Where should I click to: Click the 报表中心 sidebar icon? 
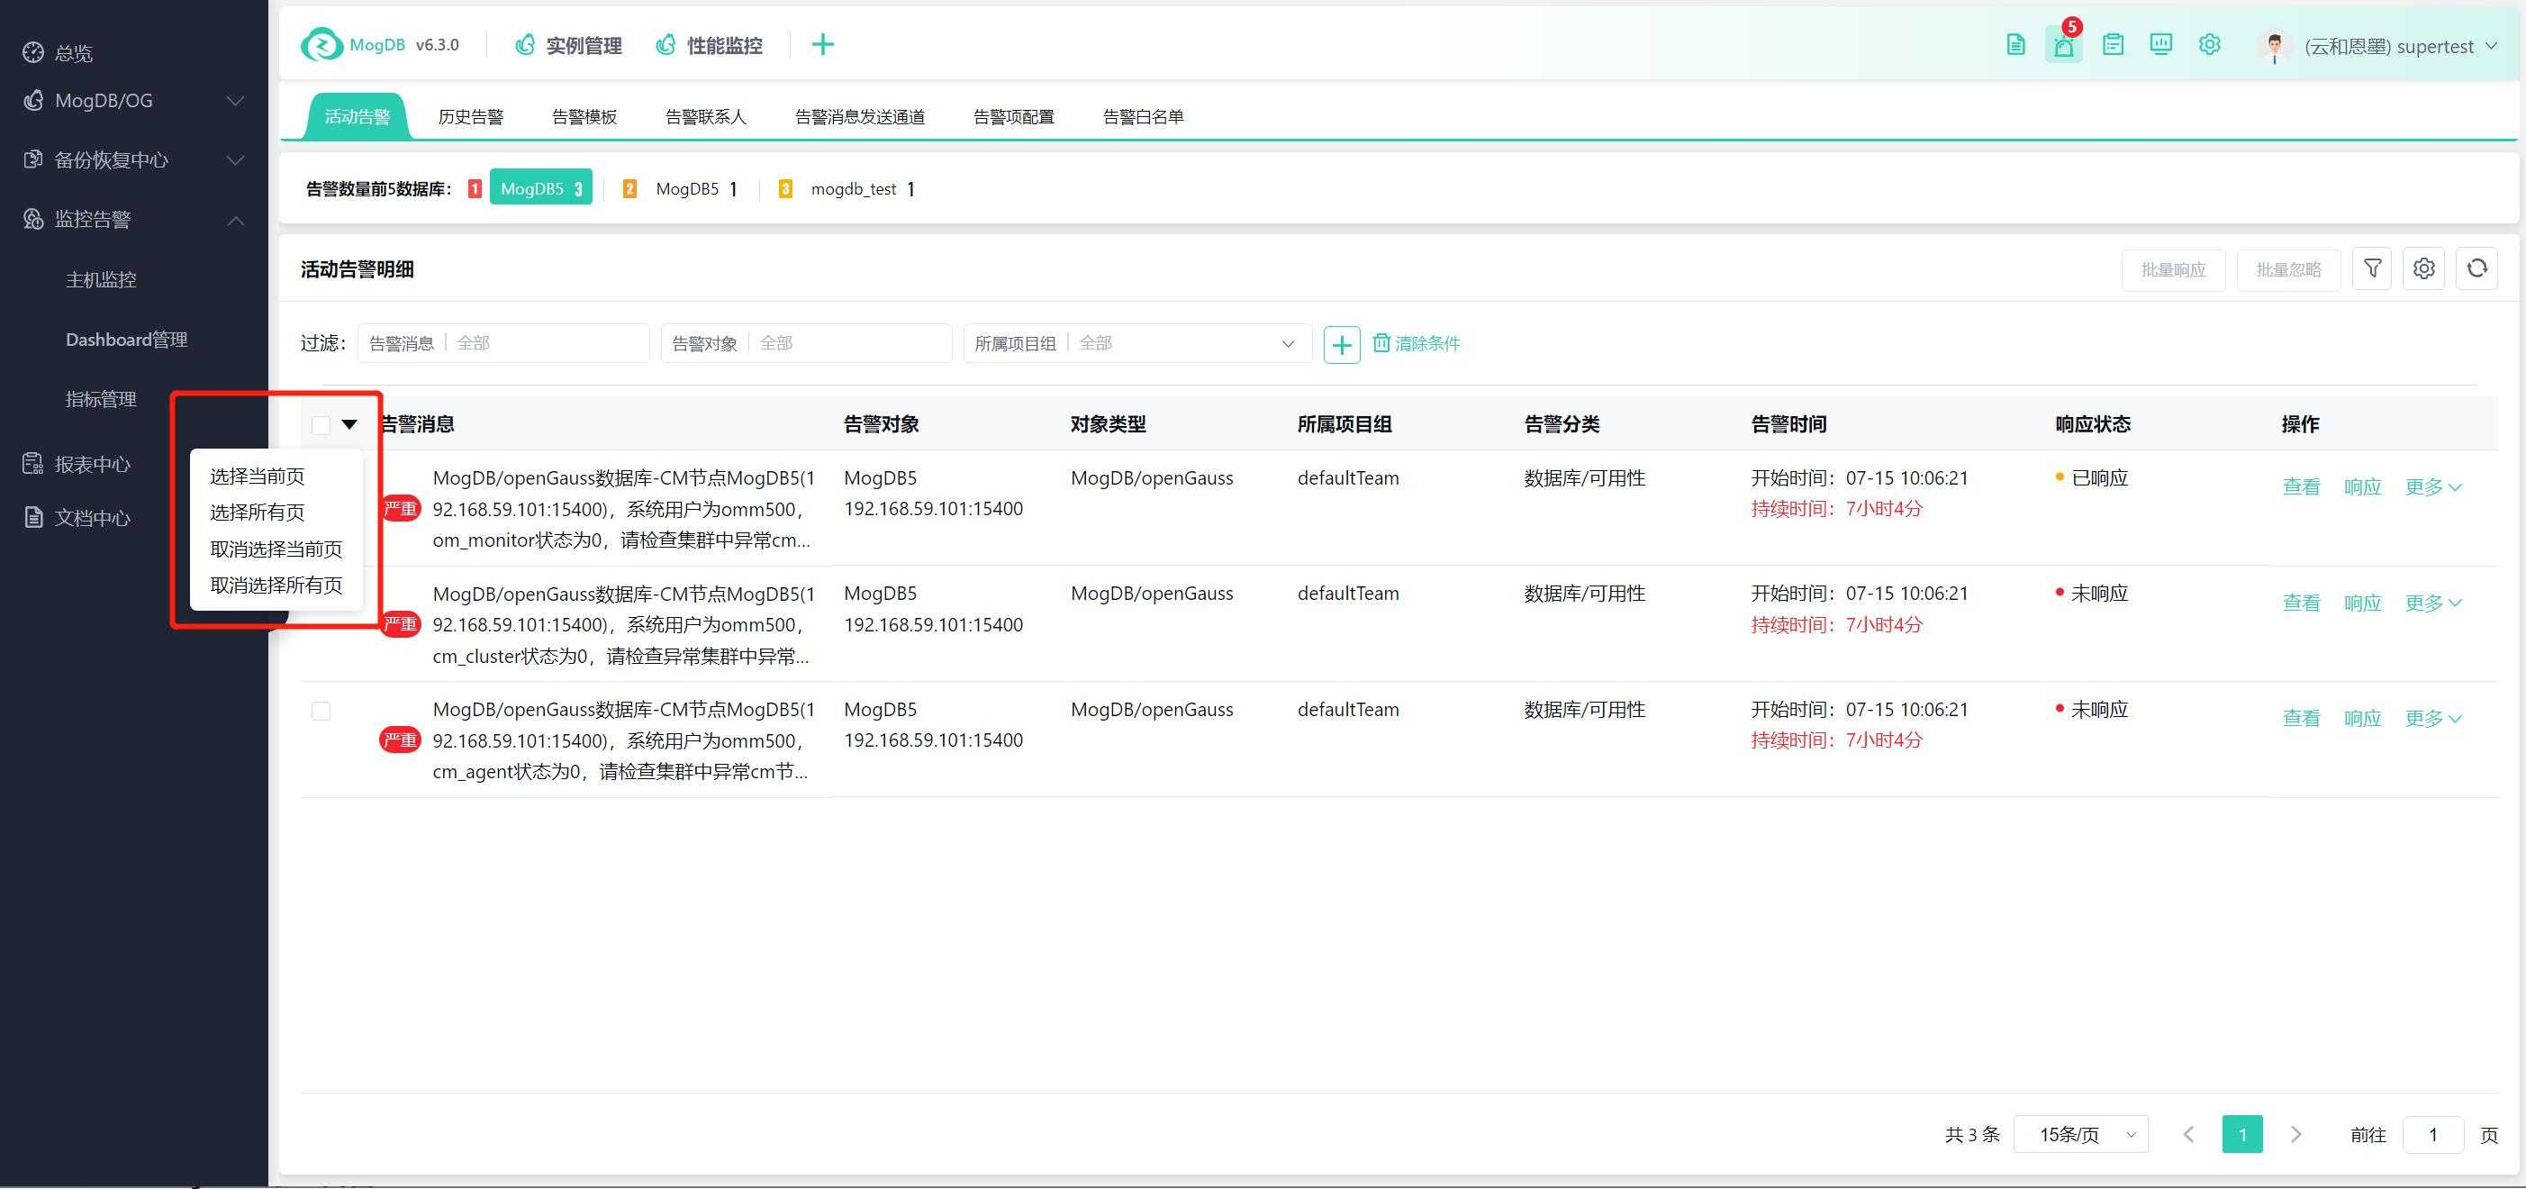[33, 463]
